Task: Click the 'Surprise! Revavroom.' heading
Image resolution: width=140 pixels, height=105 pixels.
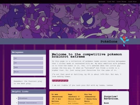Action: 111,97
